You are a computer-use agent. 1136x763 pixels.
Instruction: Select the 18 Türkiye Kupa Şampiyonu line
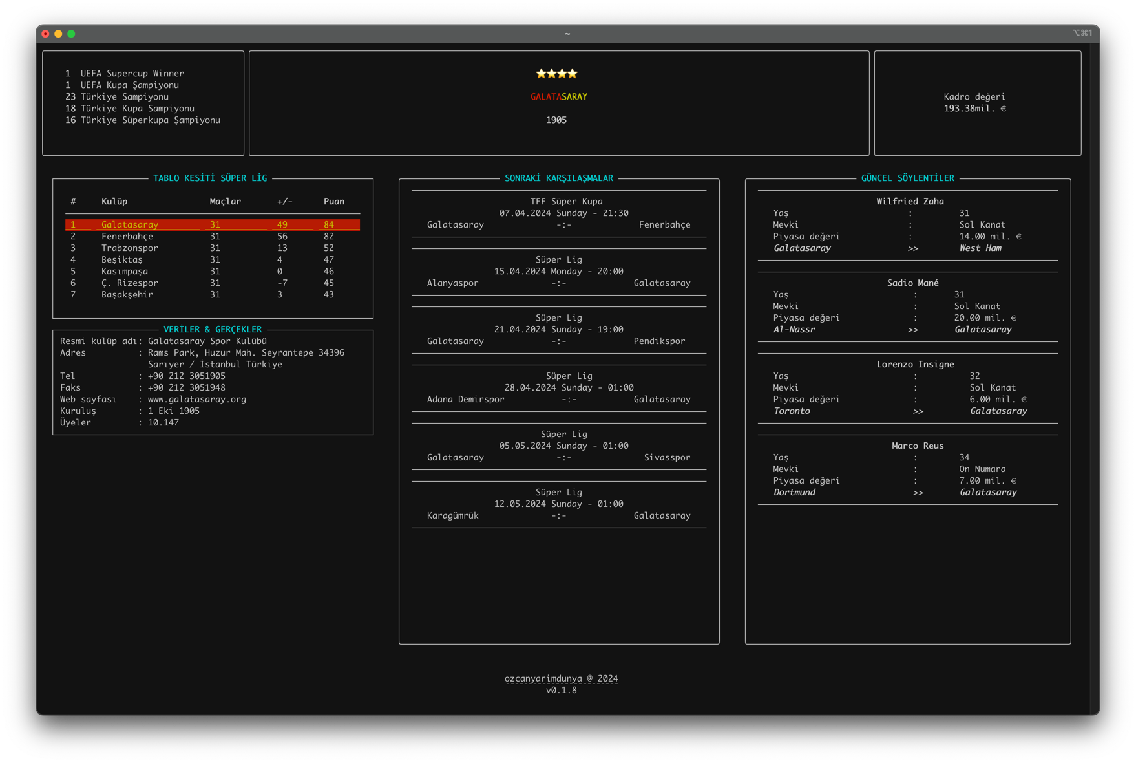[130, 108]
